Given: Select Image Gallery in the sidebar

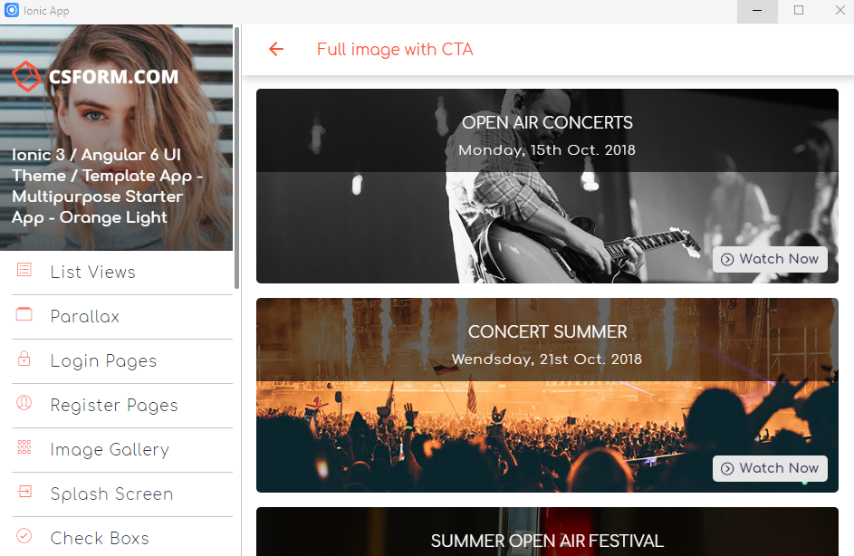Looking at the screenshot, I should [122, 450].
